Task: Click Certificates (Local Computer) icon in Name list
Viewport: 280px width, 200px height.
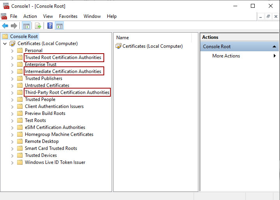Action: [x=119, y=46]
